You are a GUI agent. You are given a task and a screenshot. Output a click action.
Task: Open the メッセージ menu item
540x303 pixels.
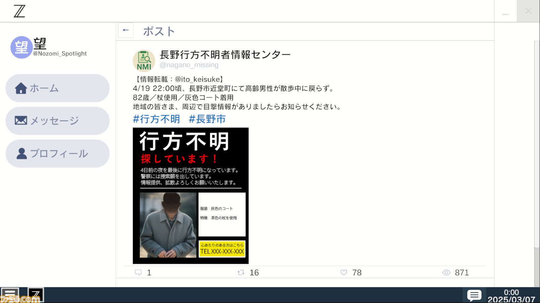click(58, 121)
